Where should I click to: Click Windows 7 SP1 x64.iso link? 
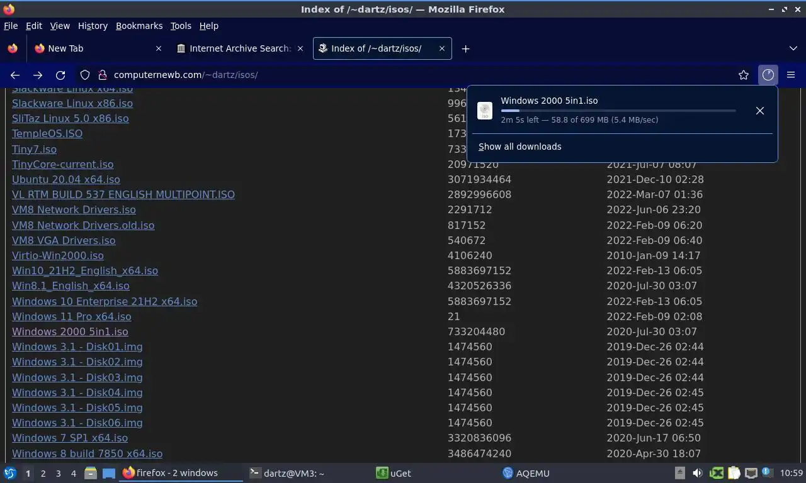pos(70,438)
